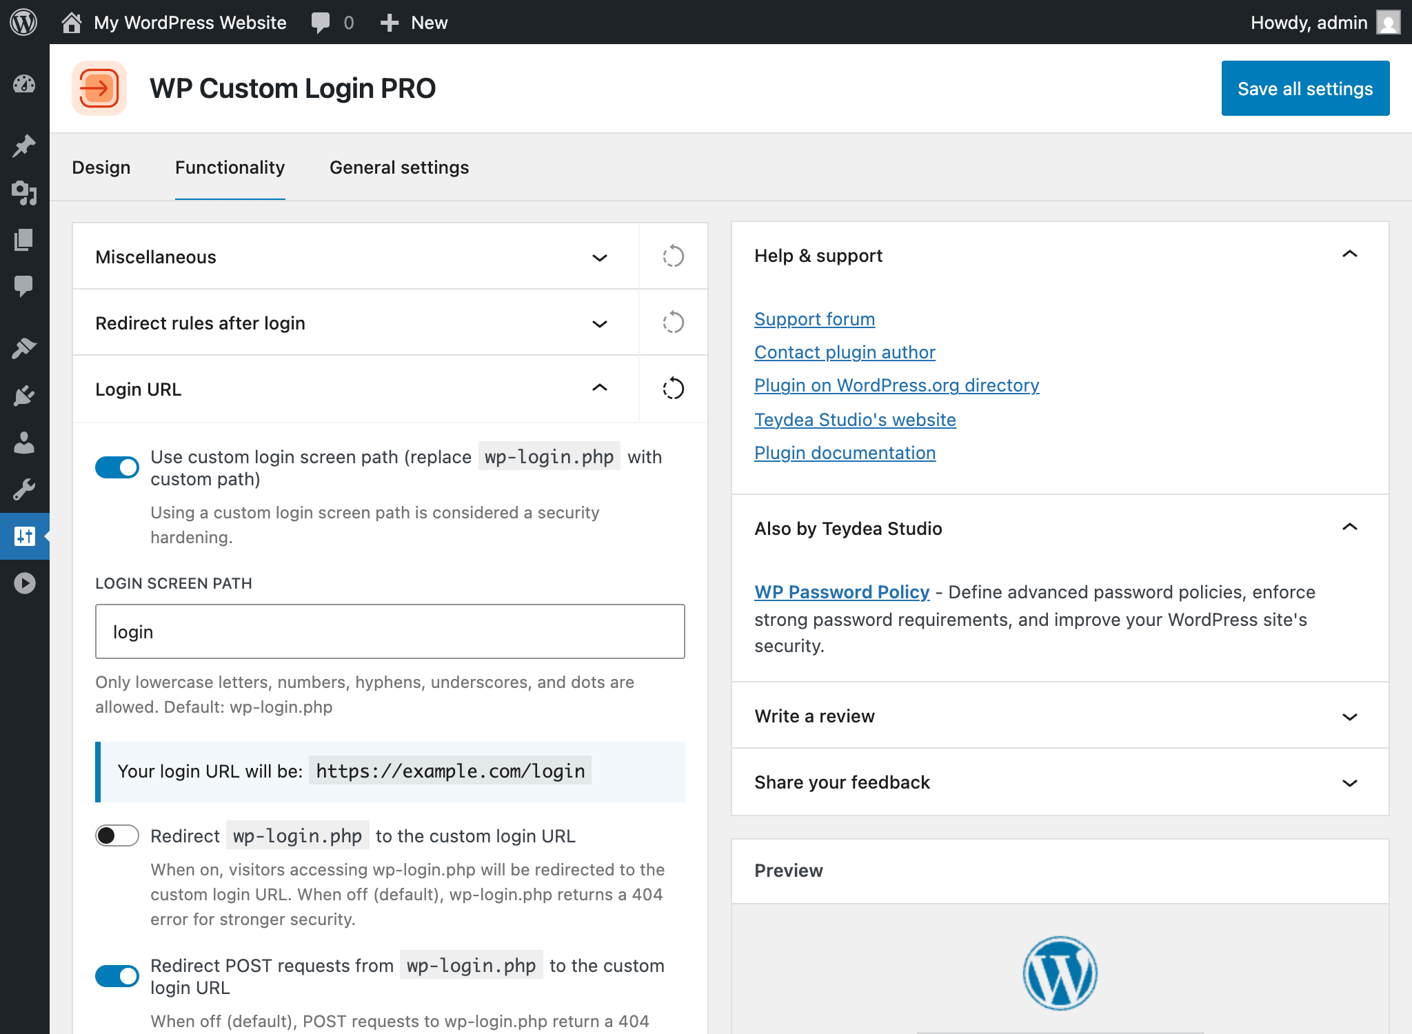The width and height of the screenshot is (1412, 1034).
Task: Click the Save all settings button
Action: 1305,88
